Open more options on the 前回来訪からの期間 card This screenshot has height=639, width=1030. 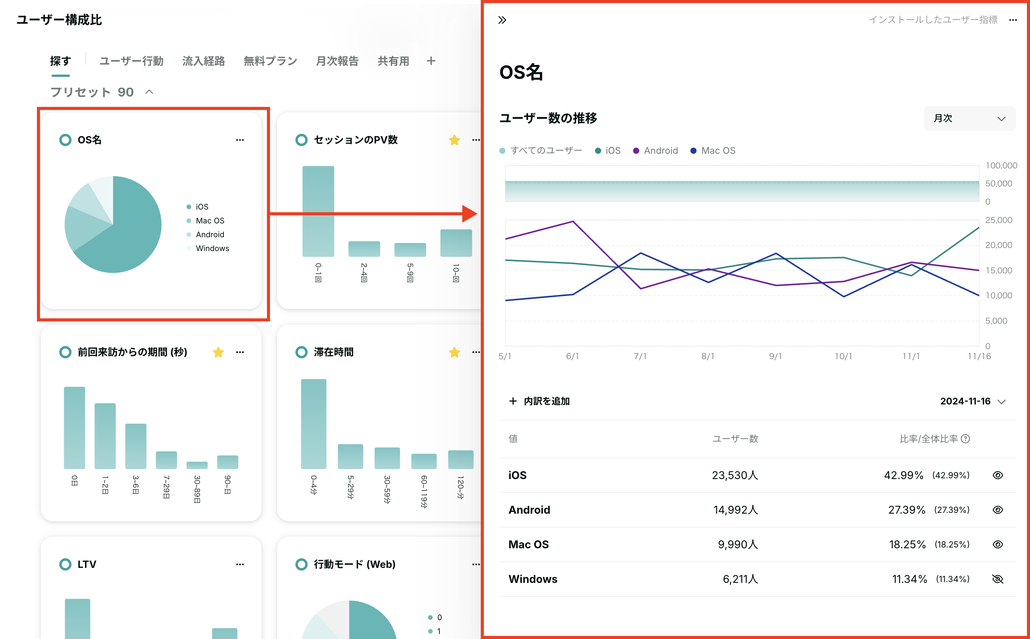[240, 352]
